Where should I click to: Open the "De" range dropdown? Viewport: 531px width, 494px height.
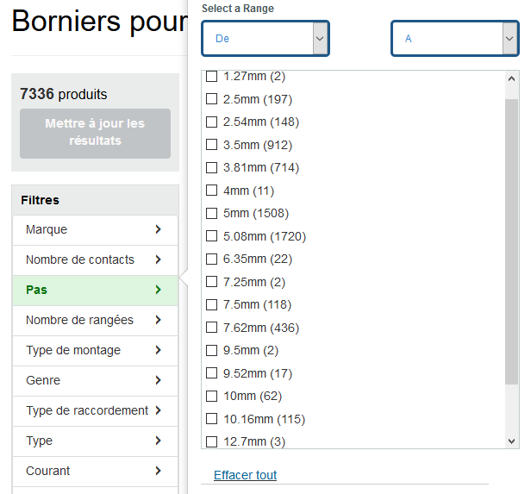[x=265, y=39]
